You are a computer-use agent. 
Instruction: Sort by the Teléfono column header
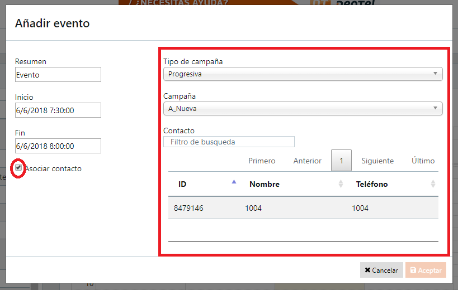point(392,184)
